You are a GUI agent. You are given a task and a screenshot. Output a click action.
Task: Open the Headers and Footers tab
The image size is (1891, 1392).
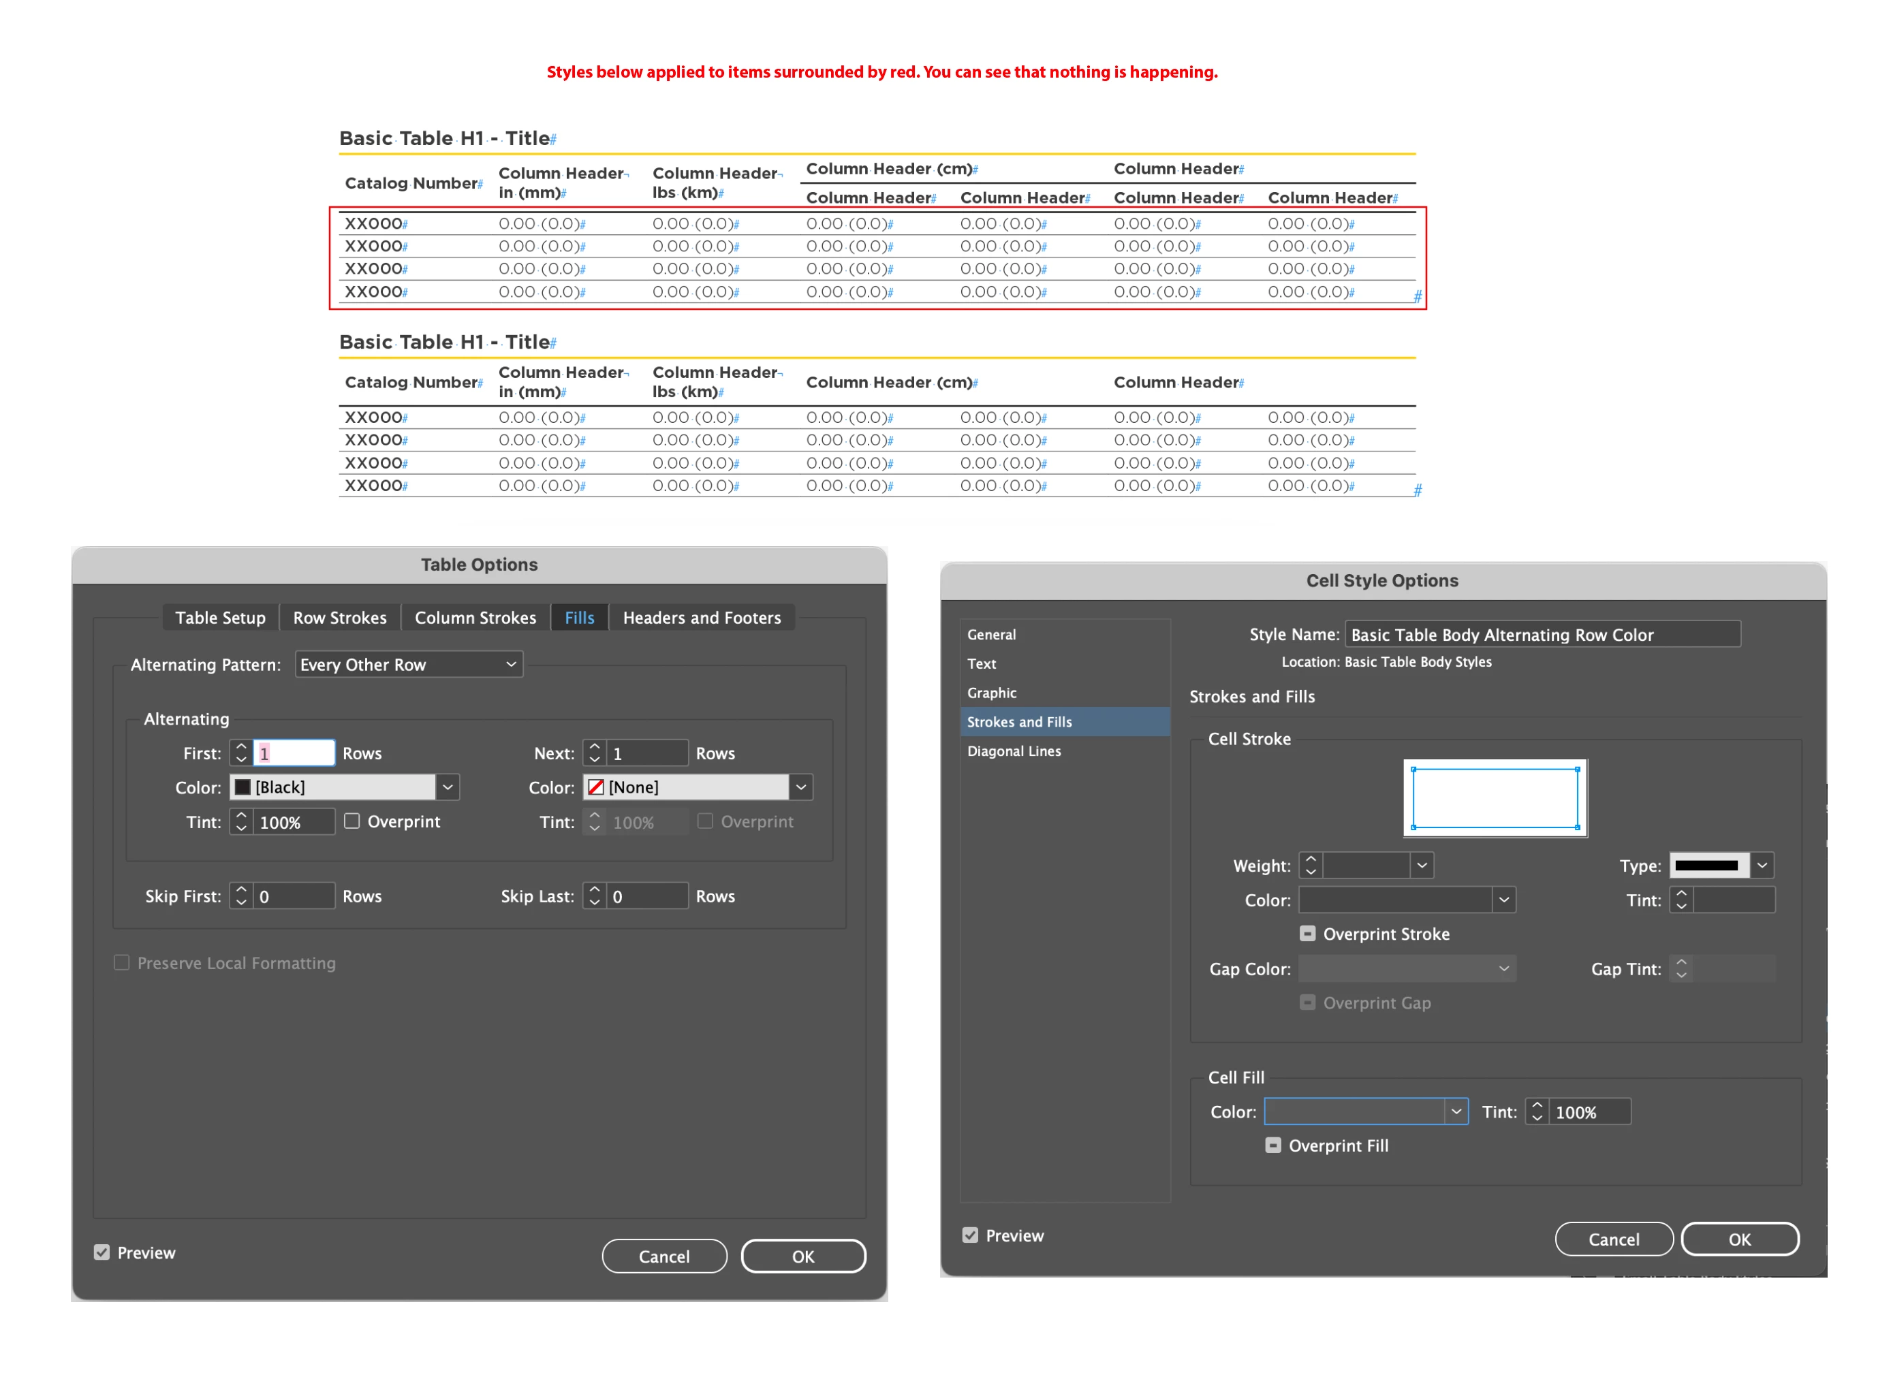pos(701,618)
